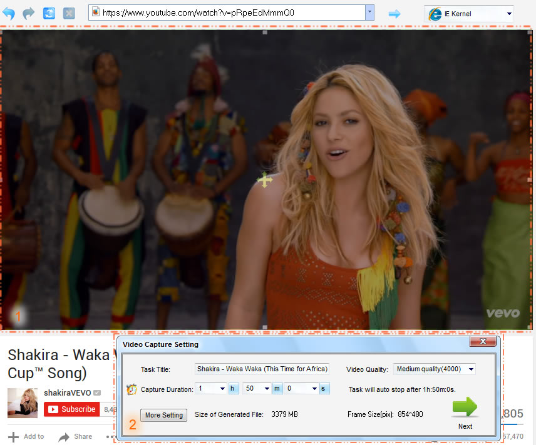Image resolution: width=536 pixels, height=445 pixels.
Task: Click the 'm' minutes unit label
Action: tap(277, 389)
